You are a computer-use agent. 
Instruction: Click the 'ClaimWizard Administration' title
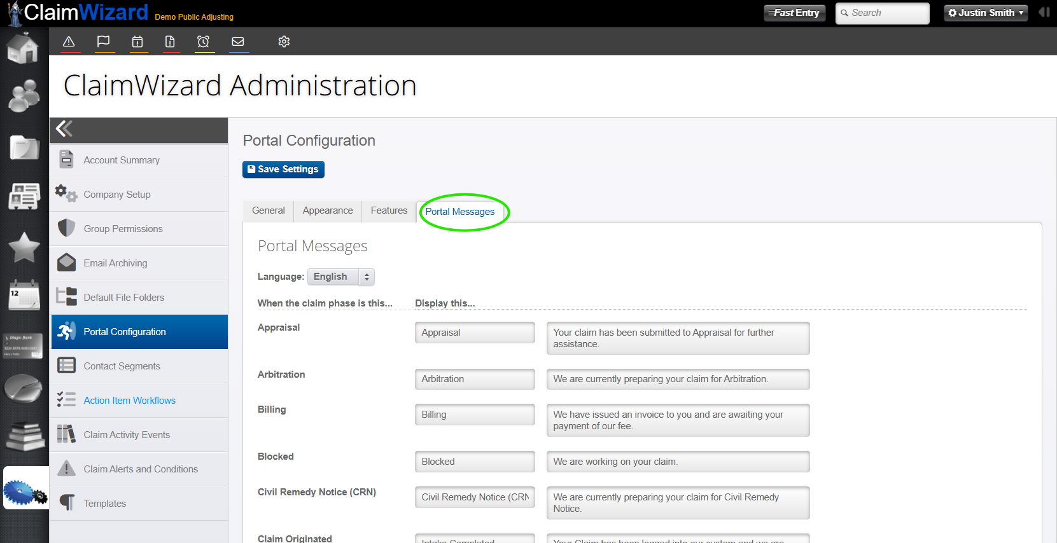point(240,85)
